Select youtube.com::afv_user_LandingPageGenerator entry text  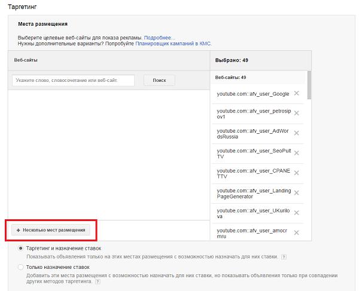click(x=254, y=194)
